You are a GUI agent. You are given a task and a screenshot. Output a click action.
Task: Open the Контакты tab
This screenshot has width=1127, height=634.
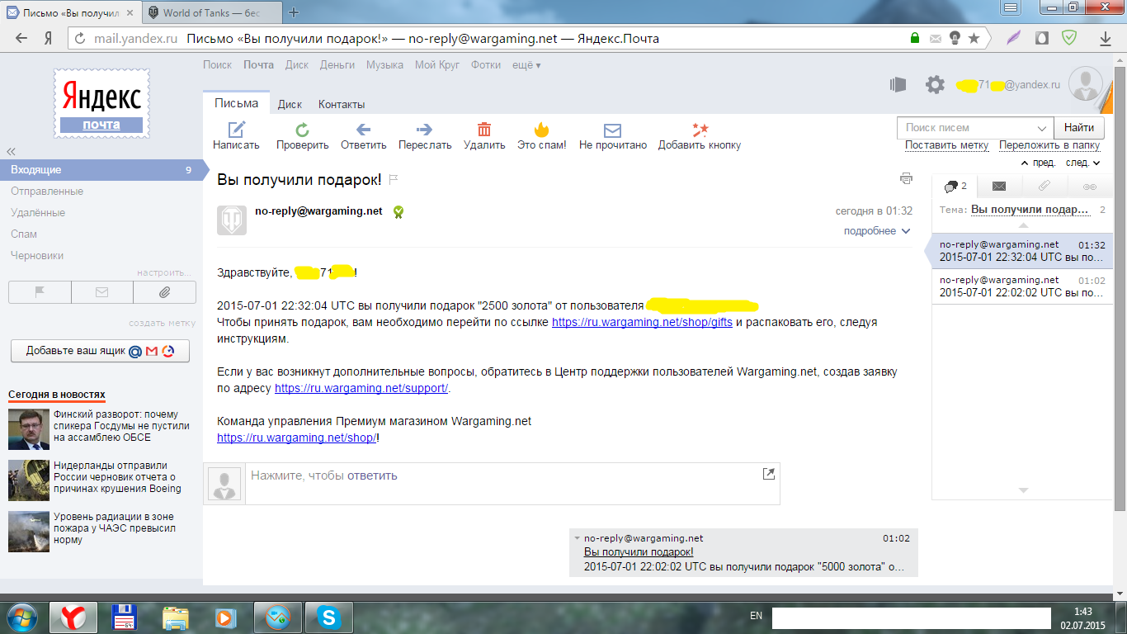[342, 104]
